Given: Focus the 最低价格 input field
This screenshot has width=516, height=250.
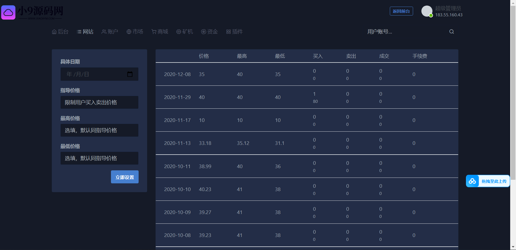Looking at the screenshot, I should tap(99, 158).
